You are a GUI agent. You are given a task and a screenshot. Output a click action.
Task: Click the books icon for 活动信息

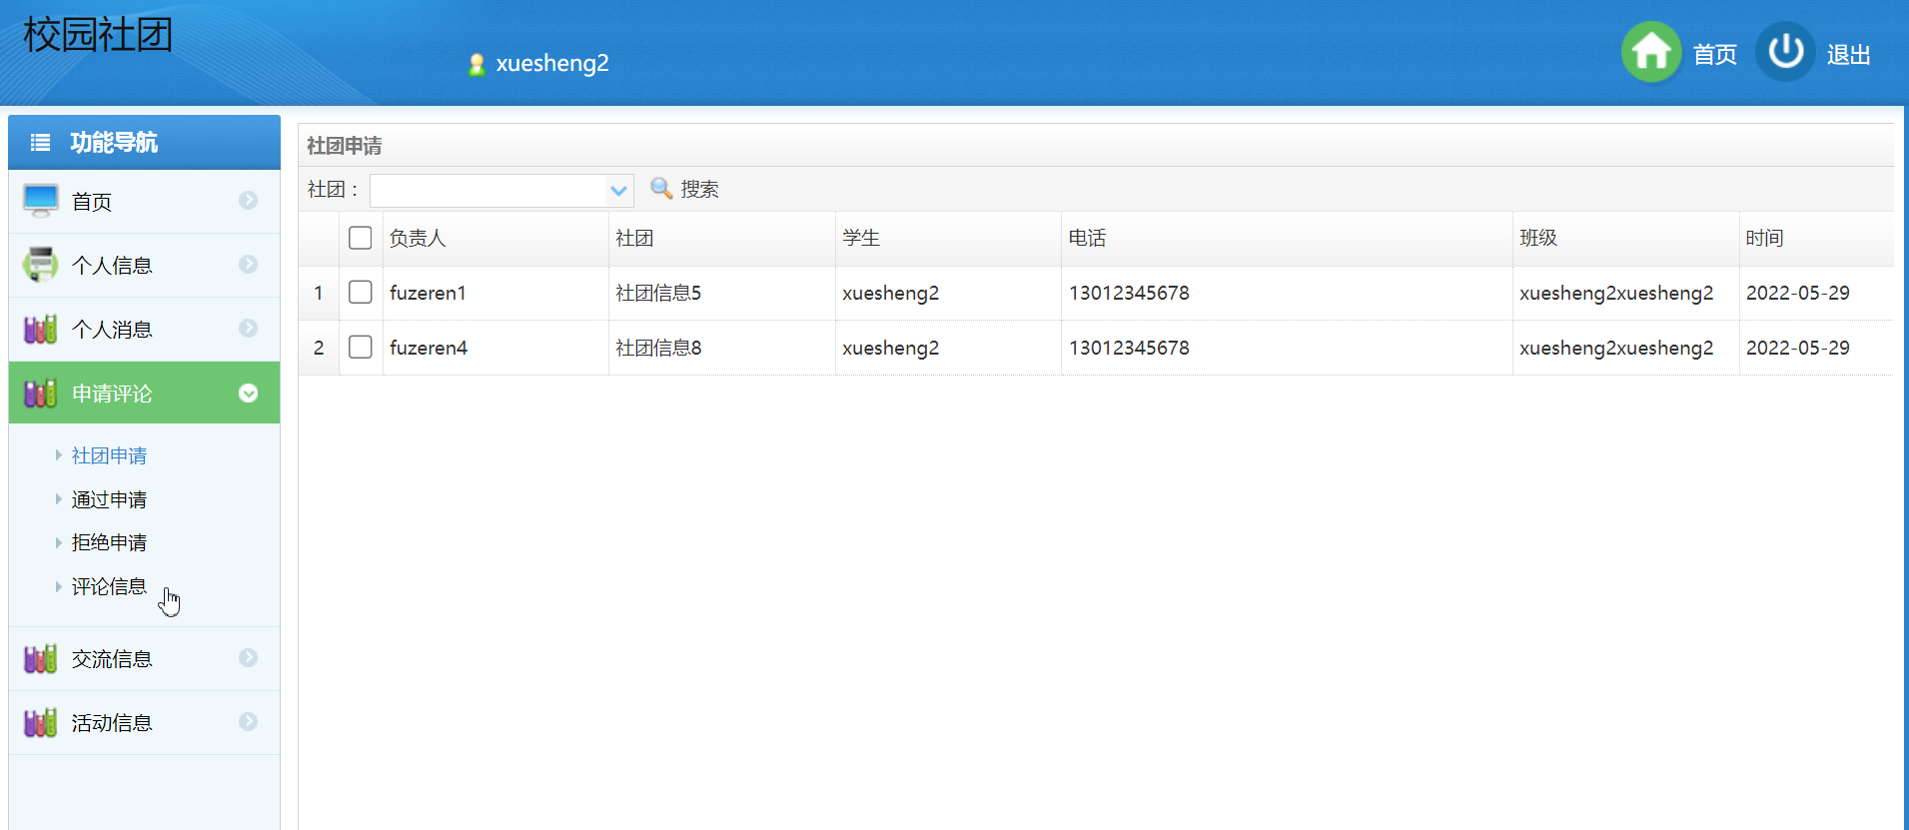[x=41, y=722]
